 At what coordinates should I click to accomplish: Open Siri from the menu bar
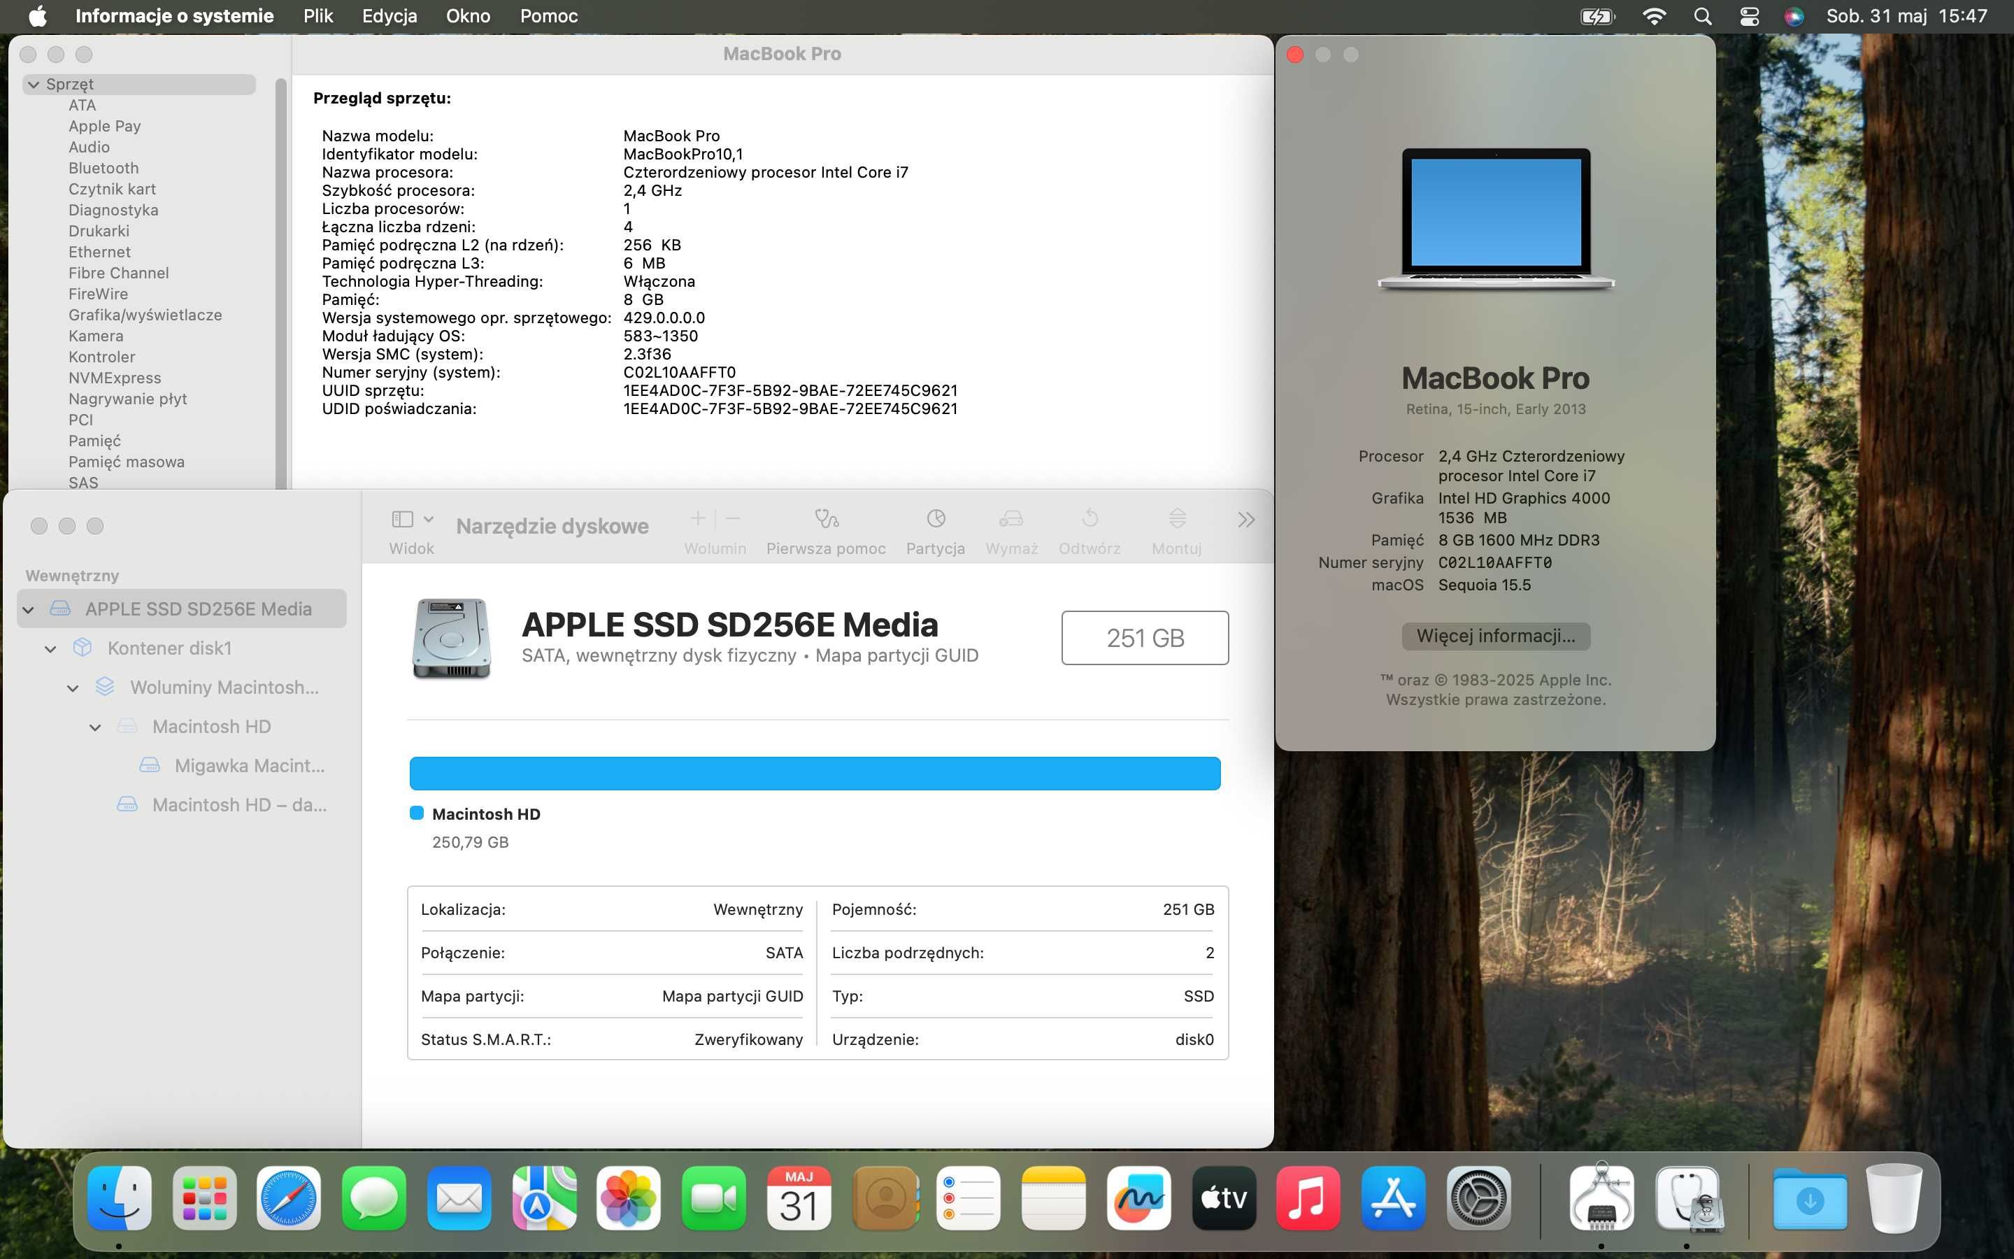[1794, 16]
